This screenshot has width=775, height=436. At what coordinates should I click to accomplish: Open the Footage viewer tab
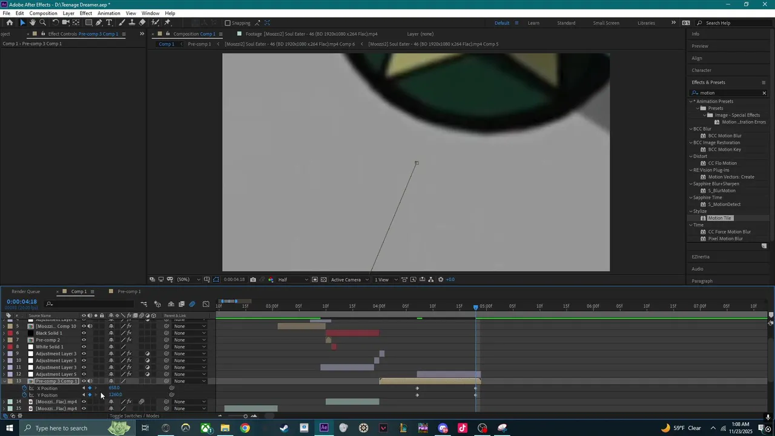pos(311,34)
